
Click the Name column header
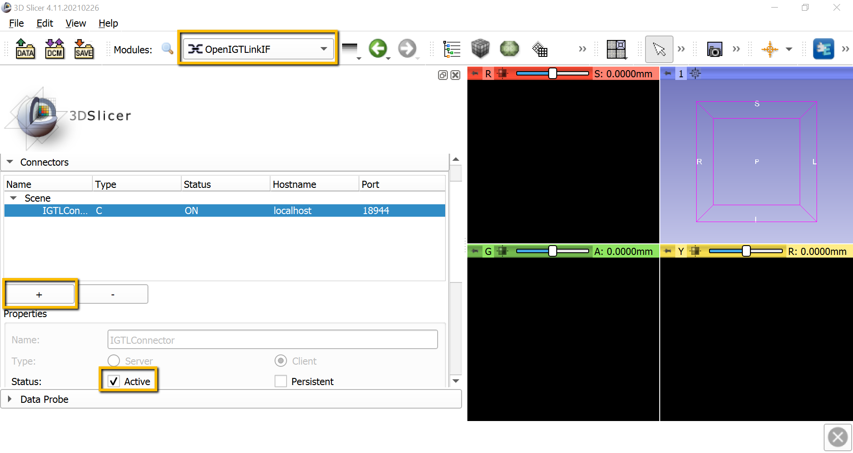[48, 184]
